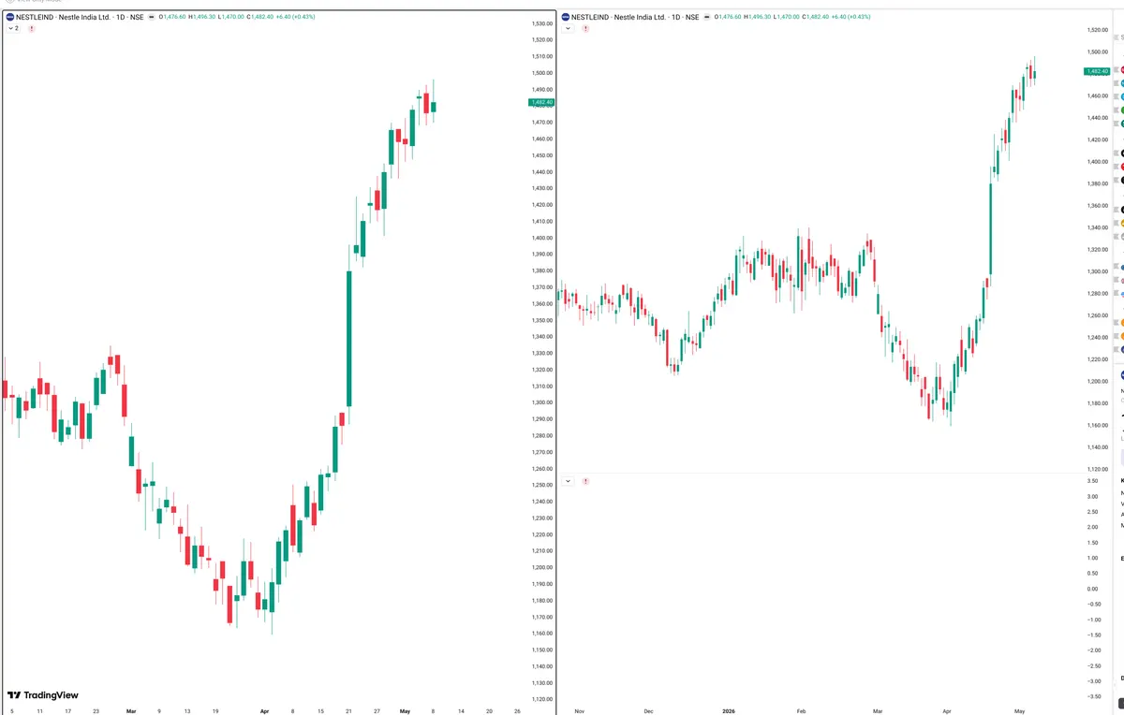Click the Nestle logo icon in right chart header
1124x715 pixels.
point(567,17)
